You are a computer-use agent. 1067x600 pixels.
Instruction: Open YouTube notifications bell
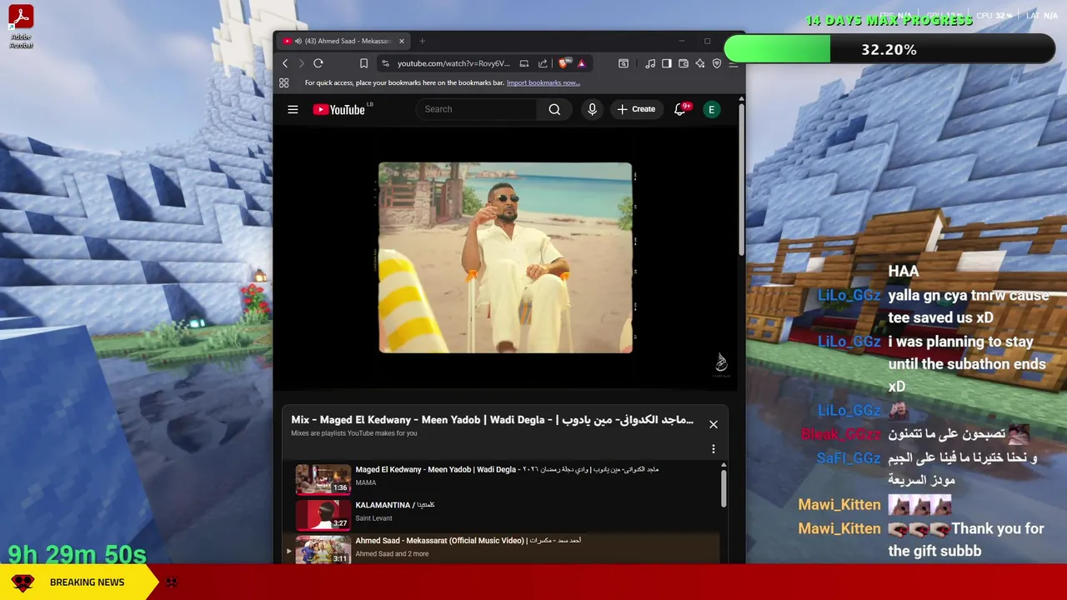tap(680, 109)
